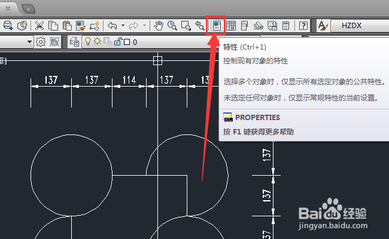Select the Zoom Realtime magnifier icon
Screen dimensions: 389x239
point(172,26)
